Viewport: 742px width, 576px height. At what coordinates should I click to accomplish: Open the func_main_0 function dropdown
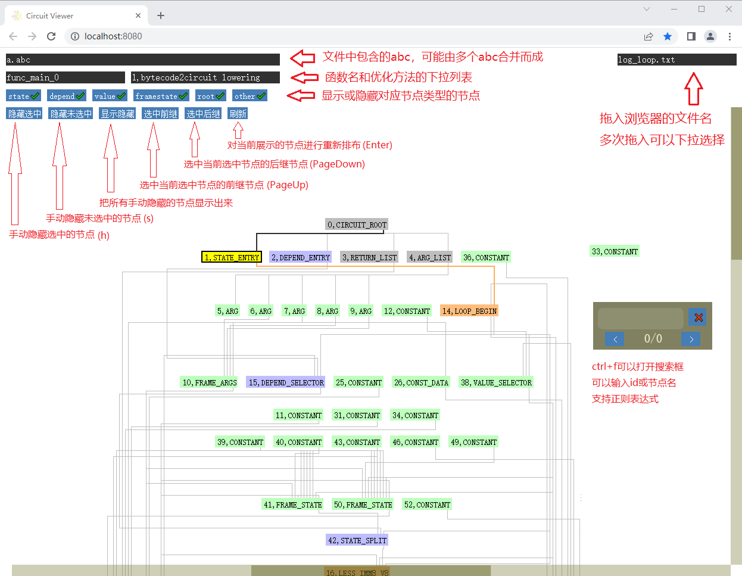click(x=66, y=77)
